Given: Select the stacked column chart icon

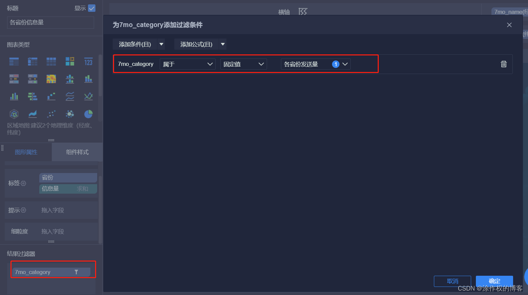Looking at the screenshot, I should pos(88,79).
